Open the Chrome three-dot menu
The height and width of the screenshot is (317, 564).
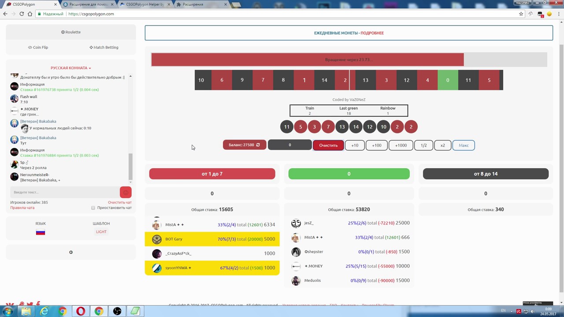[558, 14]
